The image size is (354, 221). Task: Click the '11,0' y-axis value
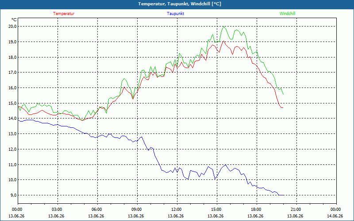tap(13, 164)
